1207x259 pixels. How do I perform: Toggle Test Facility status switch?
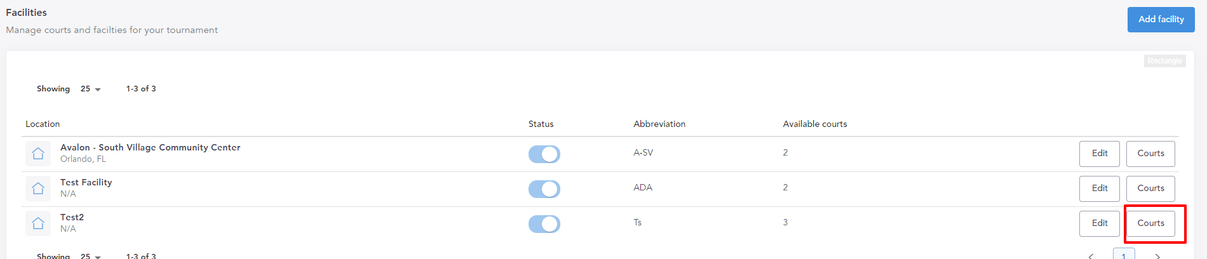pos(544,189)
